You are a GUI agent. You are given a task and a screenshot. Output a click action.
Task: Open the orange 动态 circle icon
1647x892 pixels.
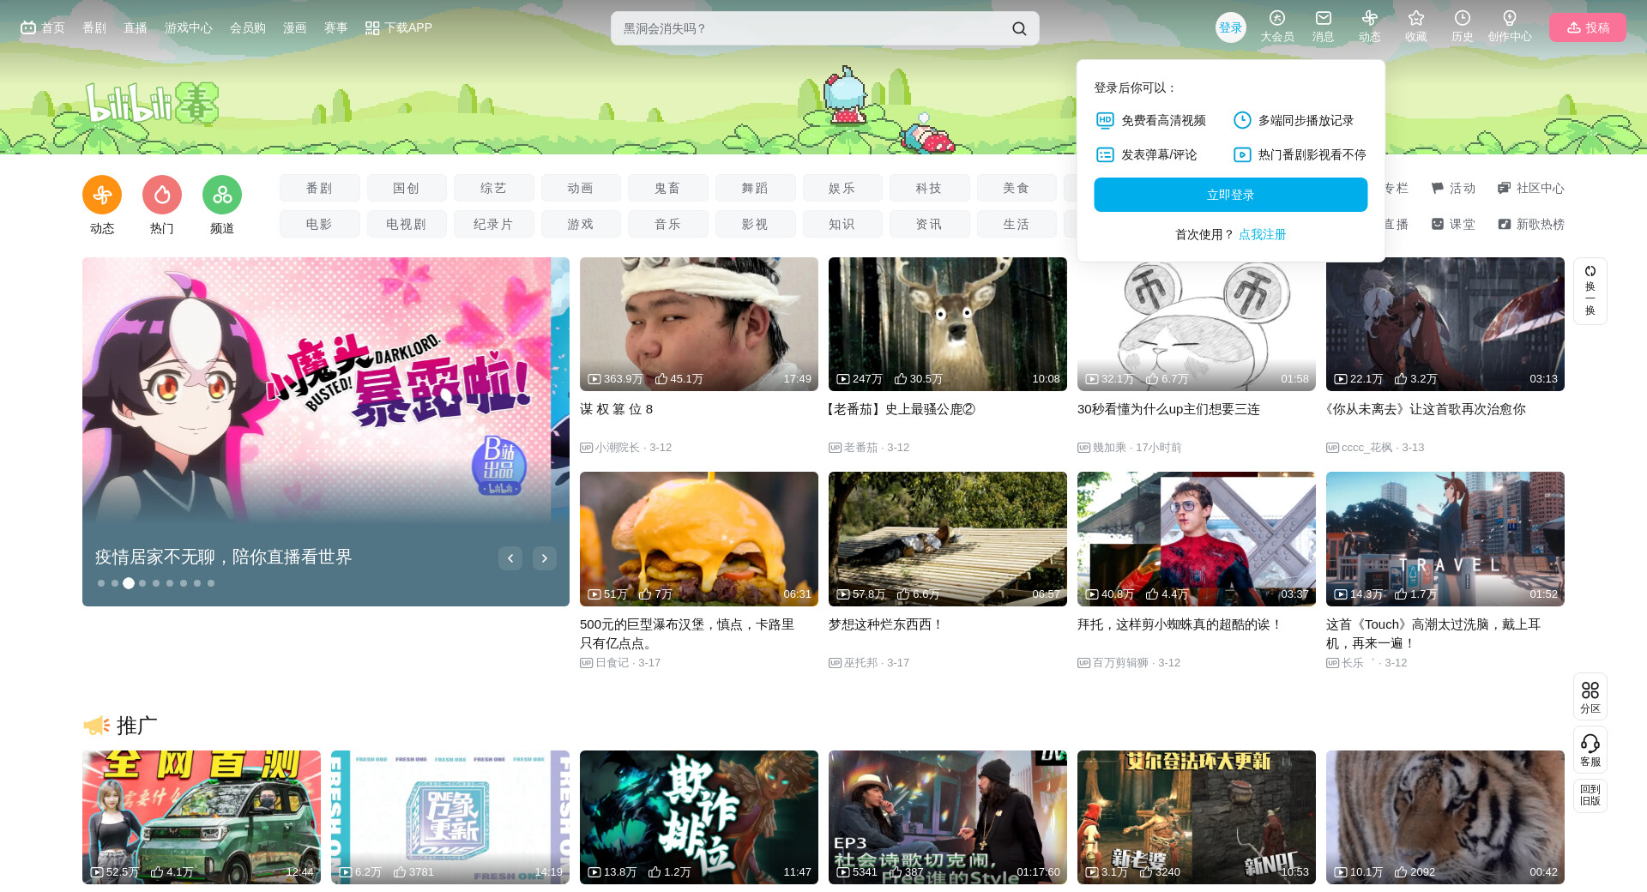point(102,196)
